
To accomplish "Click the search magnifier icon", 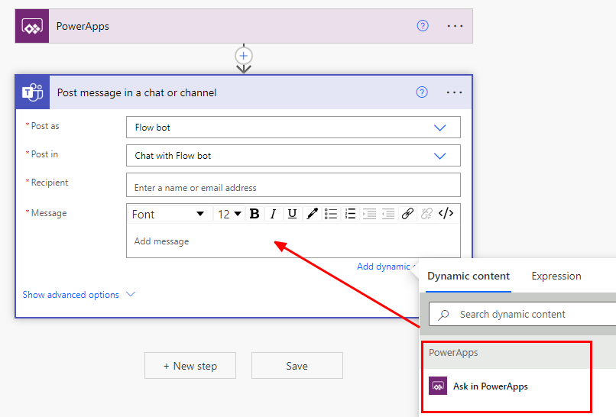I will [x=443, y=315].
